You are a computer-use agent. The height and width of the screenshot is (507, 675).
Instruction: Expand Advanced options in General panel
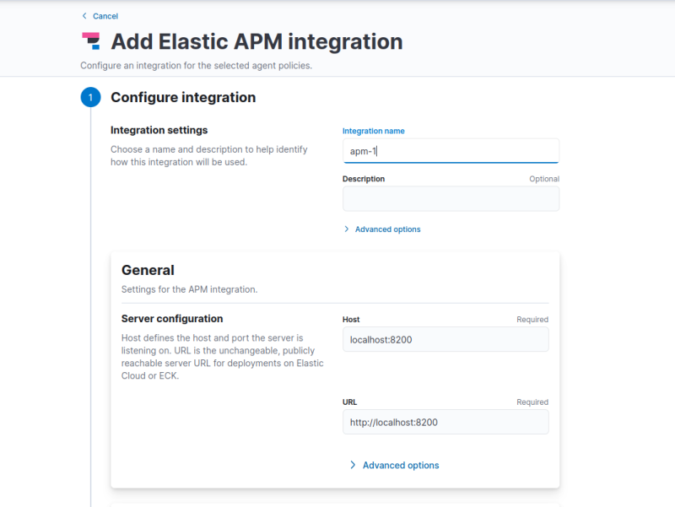[x=401, y=466]
